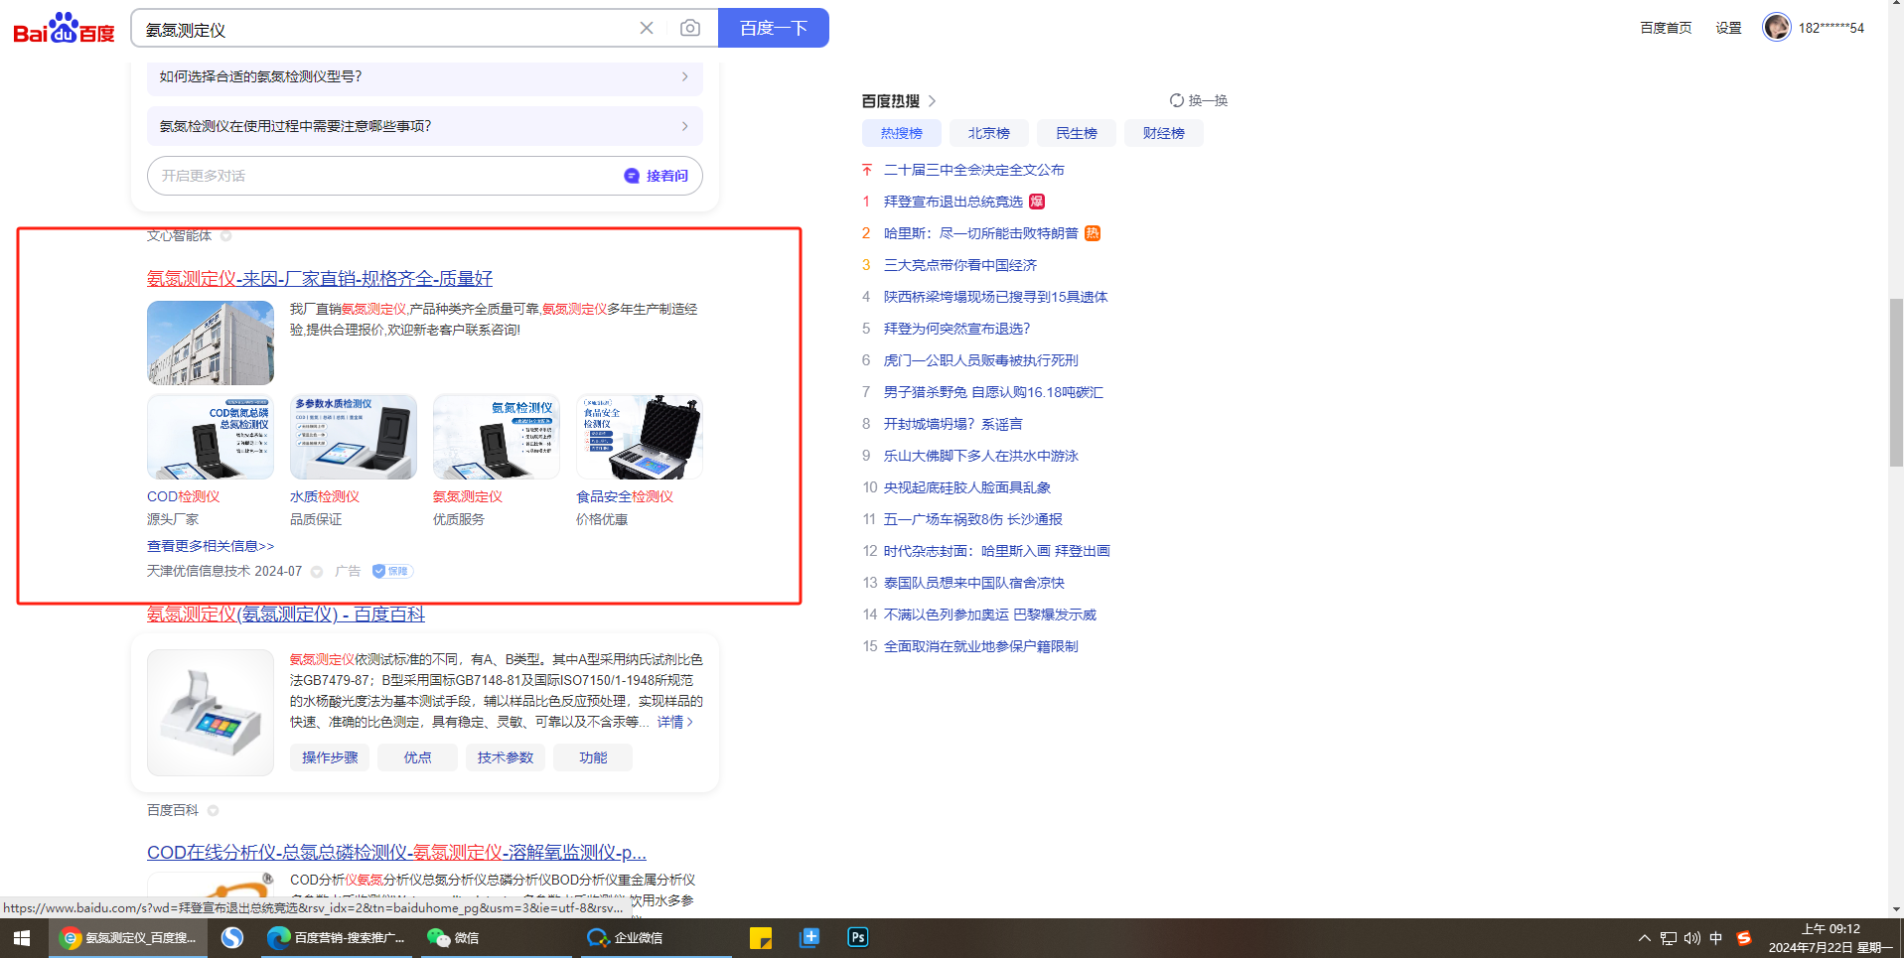The image size is (1904, 958).
Task: Click 查看更多相关信息 link
Action: (211, 546)
